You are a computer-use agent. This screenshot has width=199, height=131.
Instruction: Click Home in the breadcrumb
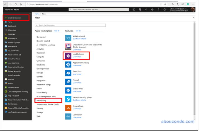37,14
